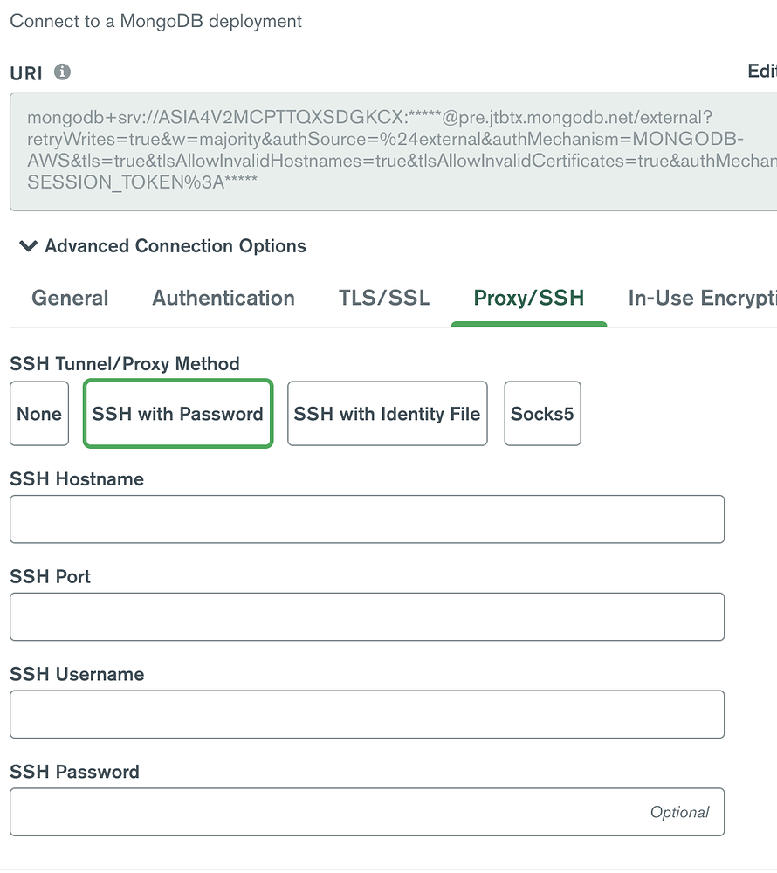Image resolution: width=777 pixels, height=873 pixels.
Task: Click the SSH Hostname input field
Action: 367,519
